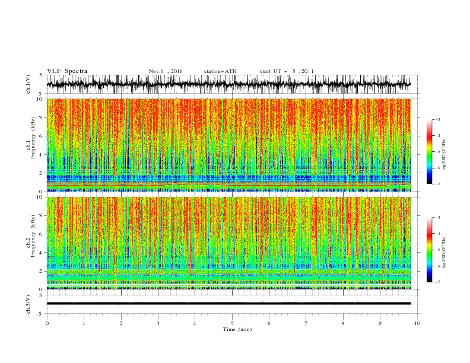Image resolution: width=470 pixels, height=363 pixels.
Task: Click the 'Time (min)' axis title
Action: 237,329
